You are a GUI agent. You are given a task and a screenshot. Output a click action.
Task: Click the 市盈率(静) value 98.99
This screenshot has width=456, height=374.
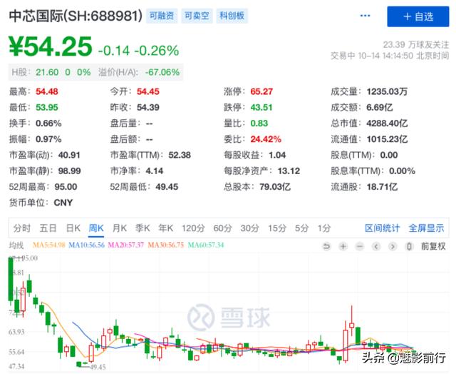point(69,171)
